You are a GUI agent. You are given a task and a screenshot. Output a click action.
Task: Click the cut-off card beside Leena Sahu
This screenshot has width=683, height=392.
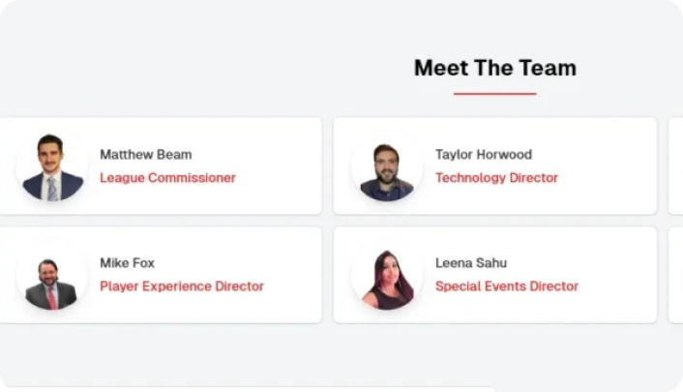pos(675,275)
